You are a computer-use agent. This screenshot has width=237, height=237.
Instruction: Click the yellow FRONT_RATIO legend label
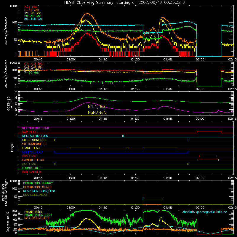(x=34, y=212)
